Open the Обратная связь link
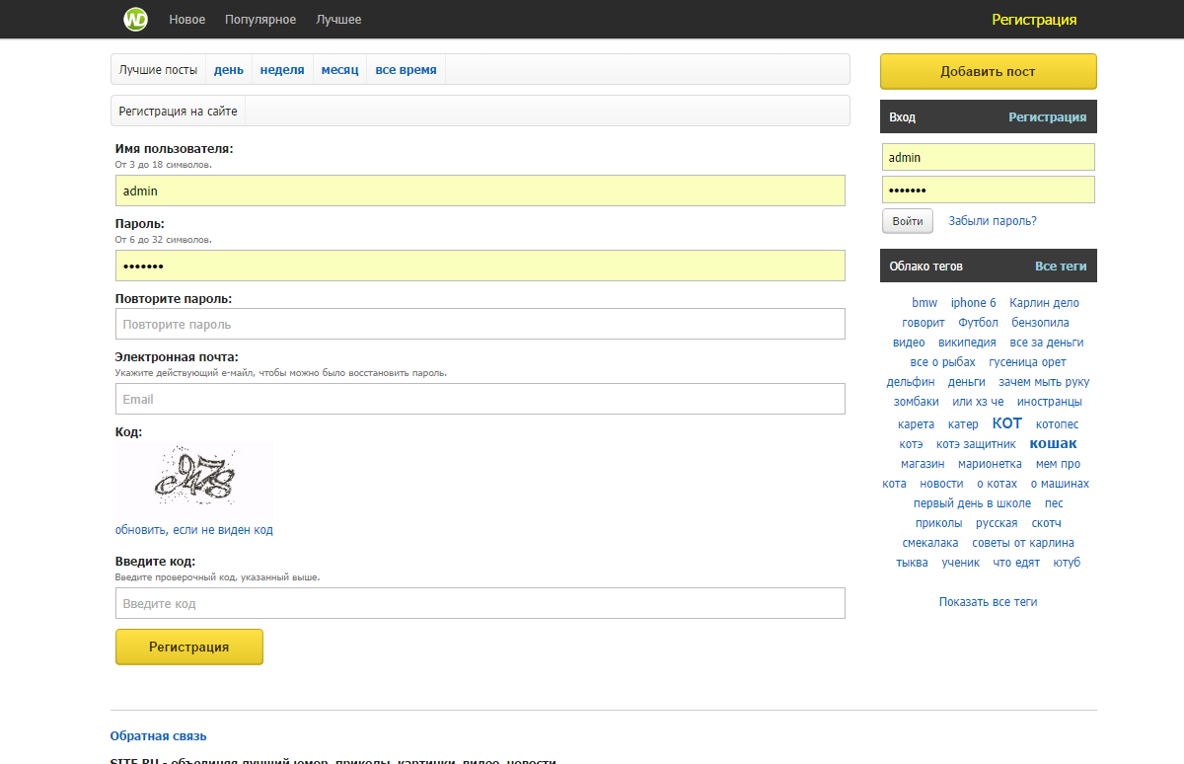 pos(158,736)
